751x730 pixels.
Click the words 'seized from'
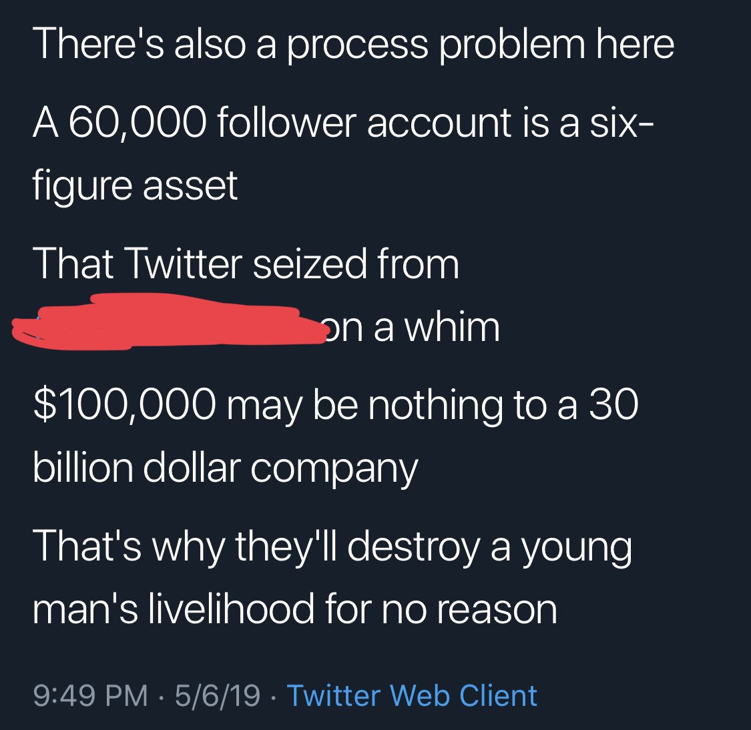355,264
